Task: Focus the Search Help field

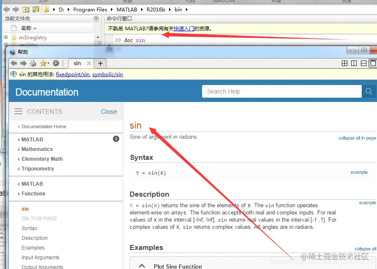Action: tap(282, 91)
